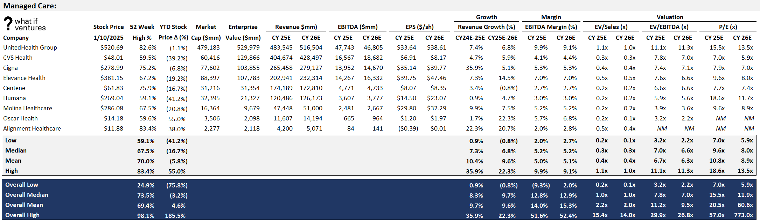
Task: Click Centene CY 25E EBITDA 4,771
Action: [346, 88]
